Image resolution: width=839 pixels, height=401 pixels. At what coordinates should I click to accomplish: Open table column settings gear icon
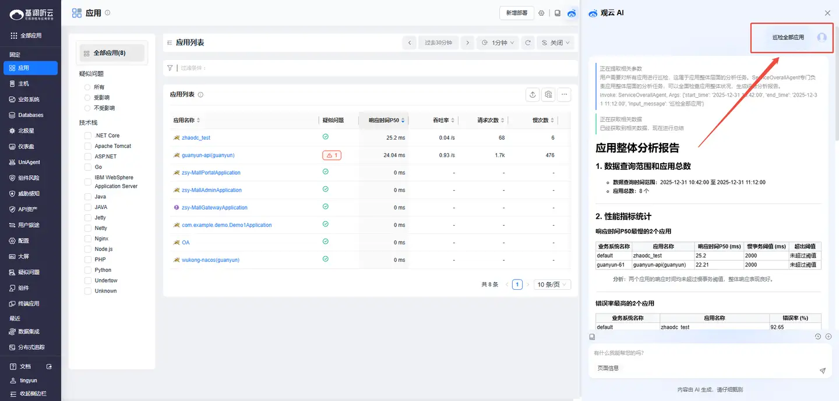click(548, 95)
